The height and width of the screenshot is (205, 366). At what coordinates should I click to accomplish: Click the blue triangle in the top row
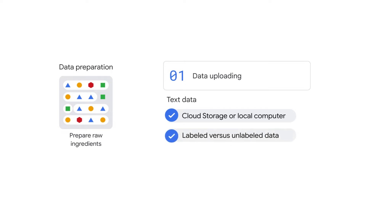click(x=68, y=85)
